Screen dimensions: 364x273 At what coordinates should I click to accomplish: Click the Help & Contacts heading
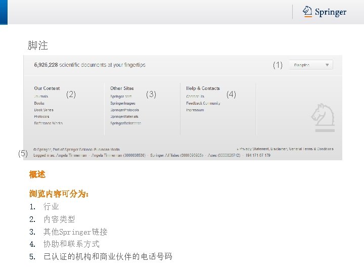203,88
